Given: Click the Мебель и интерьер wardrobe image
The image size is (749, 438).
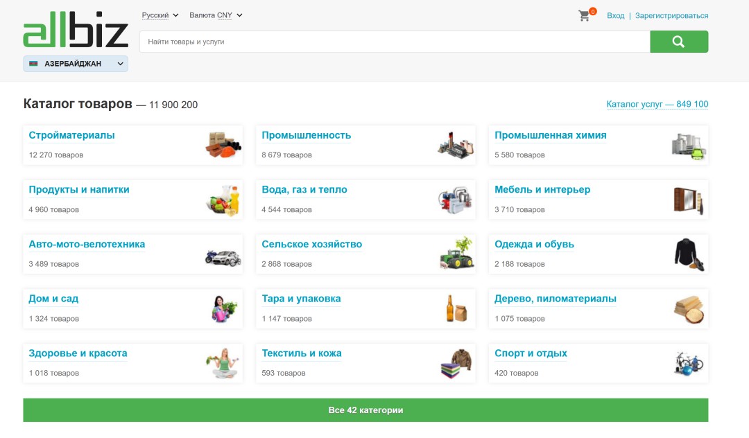Looking at the screenshot, I should pyautogui.click(x=689, y=200).
